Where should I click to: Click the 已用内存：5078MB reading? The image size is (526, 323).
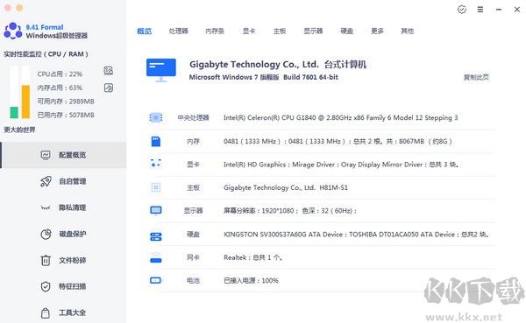(66, 116)
